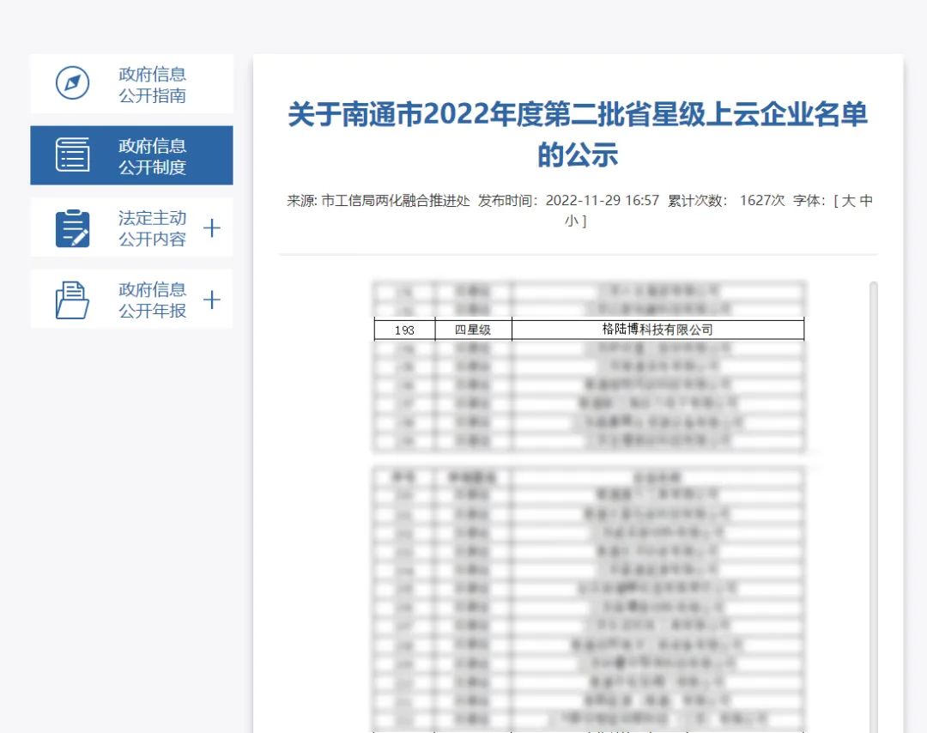Viewport: 927px width, 733px height.
Task: Open 法定主动公开内容 menu item
Action: [x=132, y=228]
